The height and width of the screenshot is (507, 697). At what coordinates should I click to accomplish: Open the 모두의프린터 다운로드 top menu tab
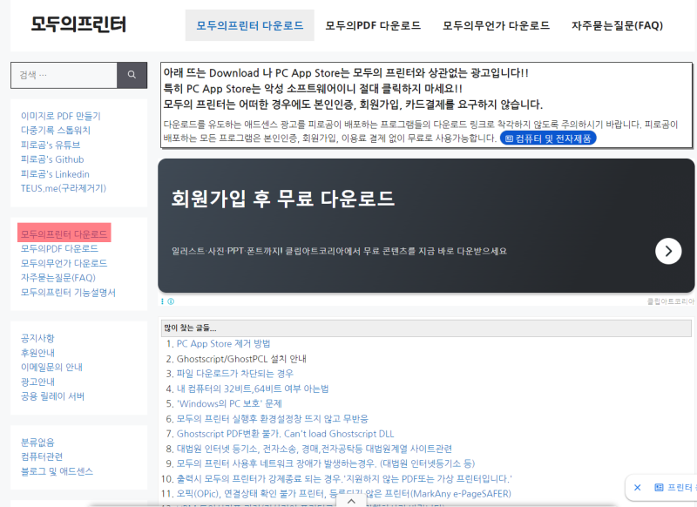250,25
